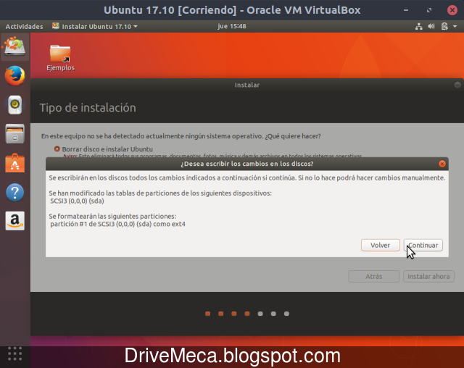Click the 'Tipo de instalación' heading
The image size is (464, 368).
(88, 108)
